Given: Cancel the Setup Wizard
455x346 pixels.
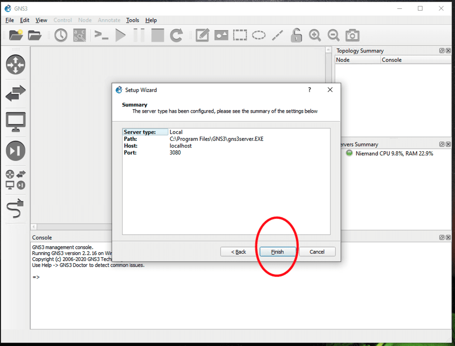Looking at the screenshot, I should 316,252.
